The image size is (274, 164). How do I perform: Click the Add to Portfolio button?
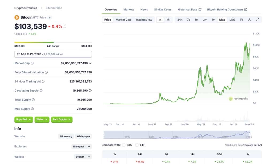tap(53, 54)
